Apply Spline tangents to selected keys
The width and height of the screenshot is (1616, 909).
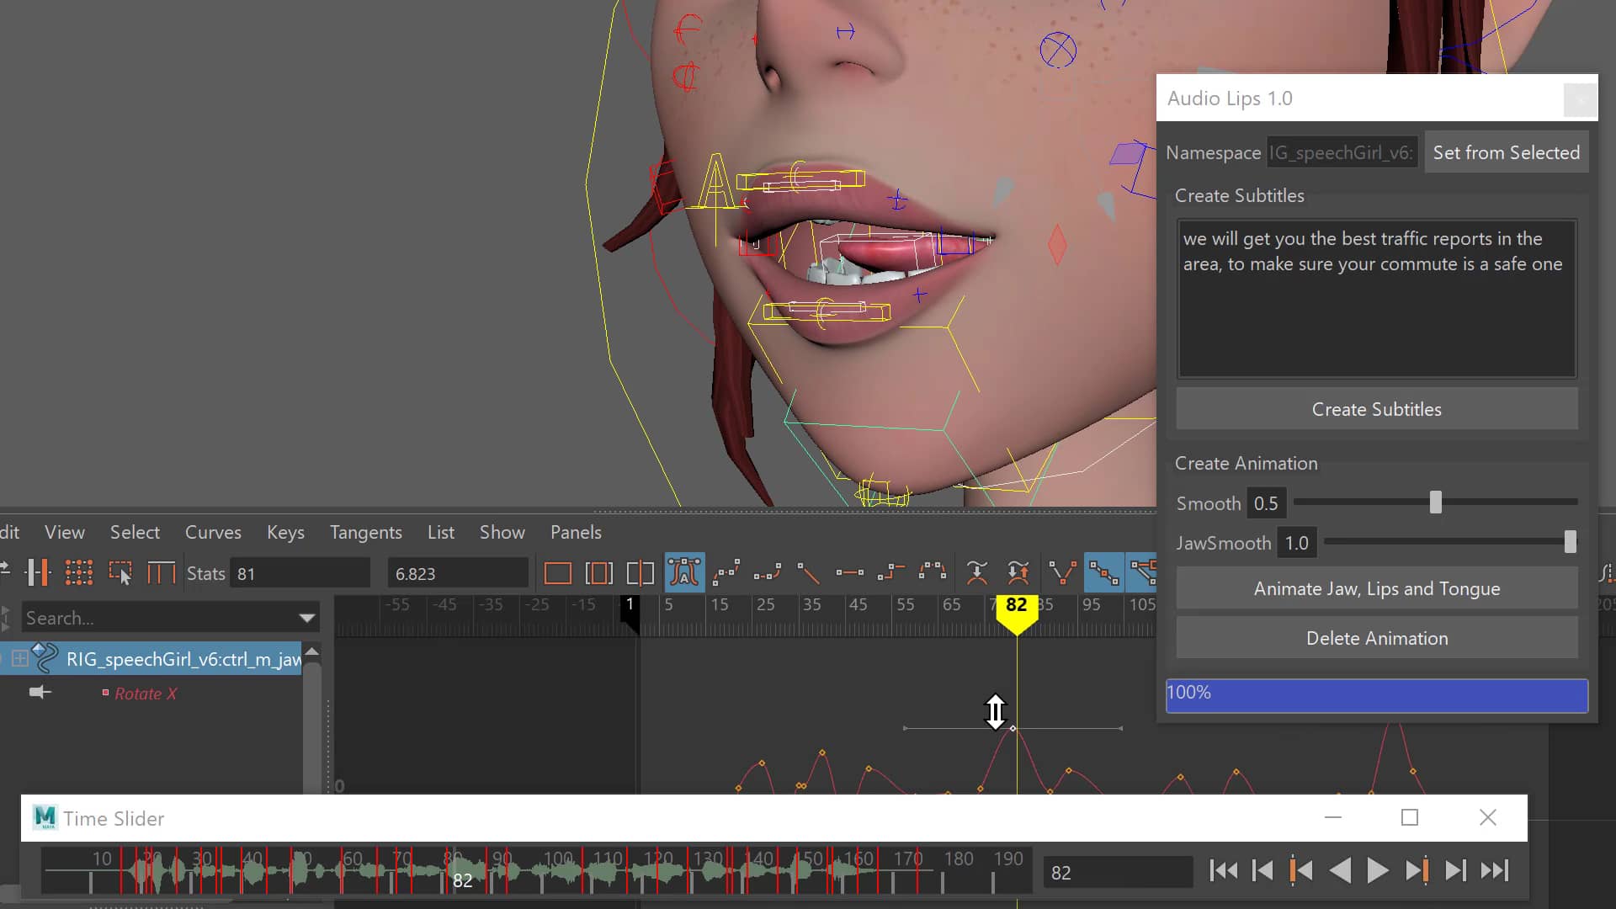(x=726, y=572)
